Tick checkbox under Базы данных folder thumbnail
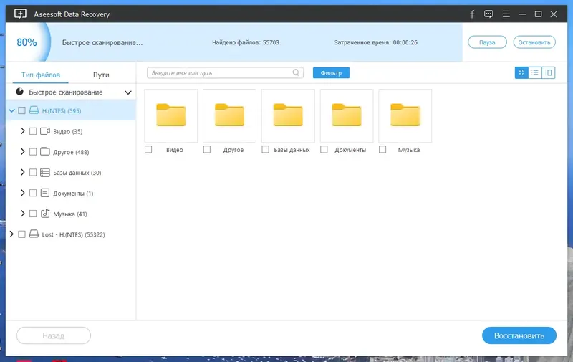Screen dimensions: 573x362 pyautogui.click(x=265, y=149)
